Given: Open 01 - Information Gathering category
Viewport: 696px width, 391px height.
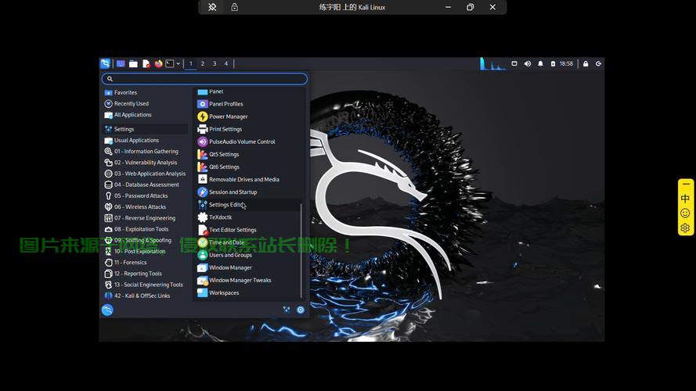Looking at the screenshot, I should point(146,151).
